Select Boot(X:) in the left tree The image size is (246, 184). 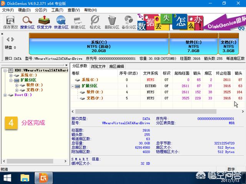[23, 95]
